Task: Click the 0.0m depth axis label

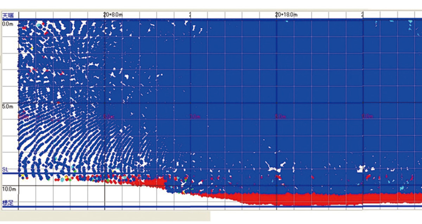Action: [x=7, y=24]
